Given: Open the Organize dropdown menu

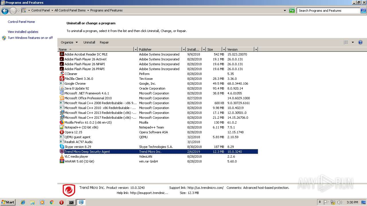Looking at the screenshot, I should (x=69, y=42).
